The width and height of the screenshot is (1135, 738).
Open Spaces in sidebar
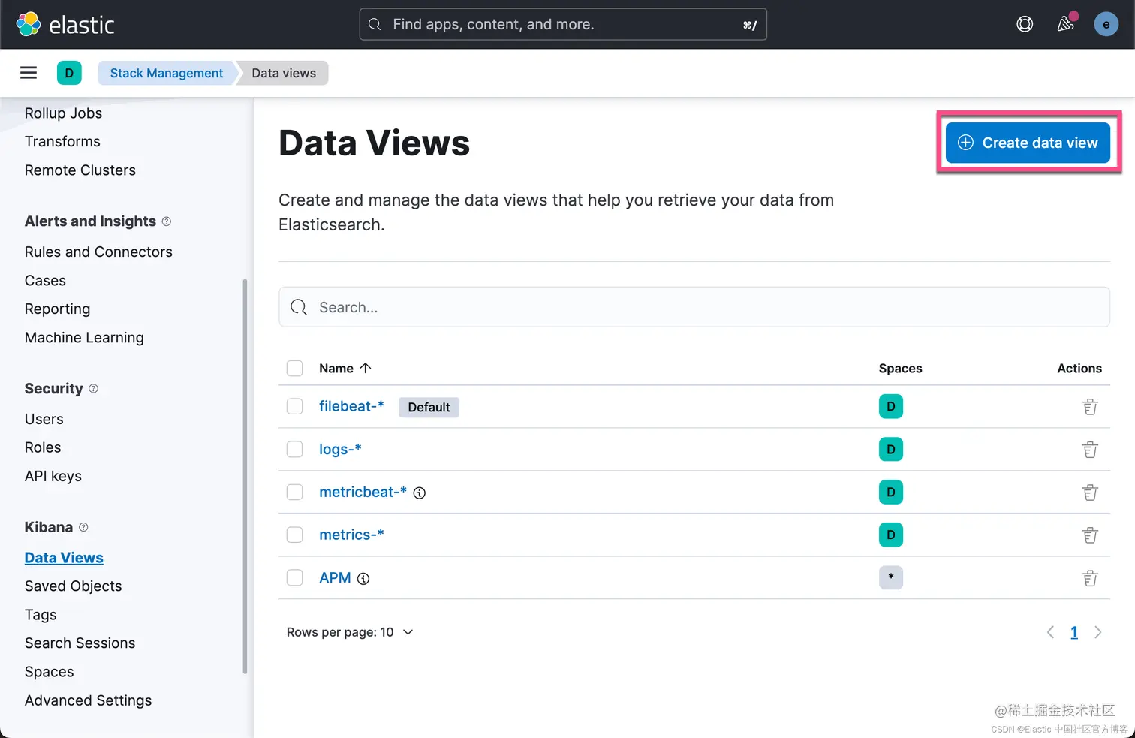point(50,672)
